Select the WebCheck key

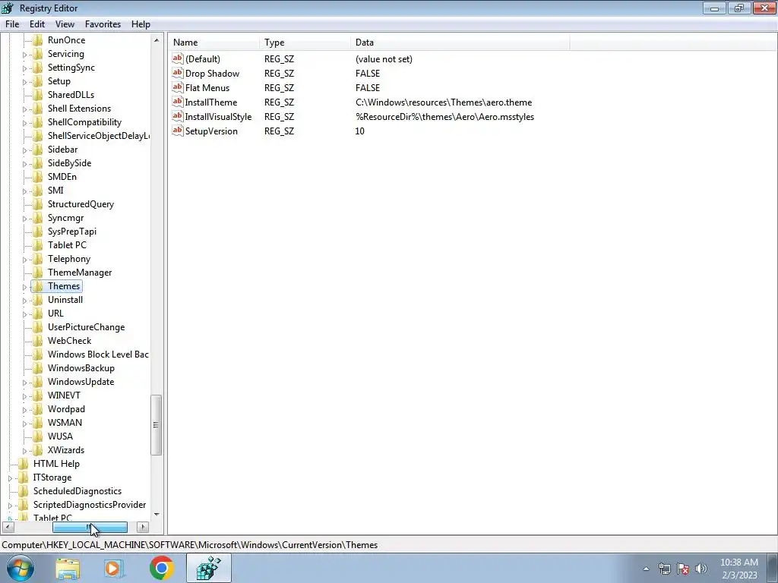coord(69,341)
